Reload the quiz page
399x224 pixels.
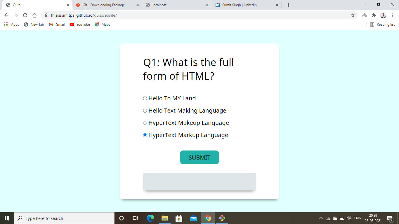coord(25,15)
